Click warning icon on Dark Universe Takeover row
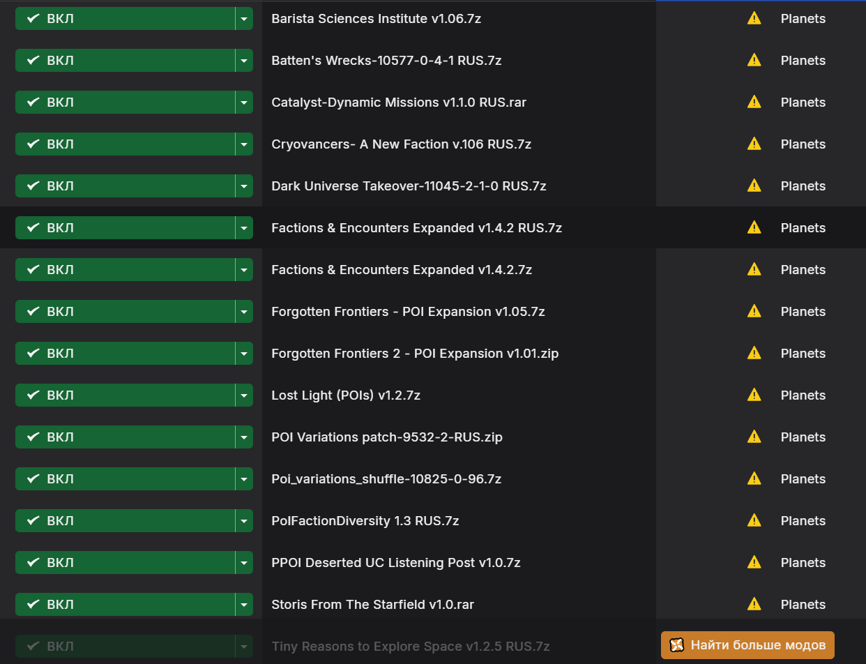This screenshot has width=866, height=664. point(754,186)
